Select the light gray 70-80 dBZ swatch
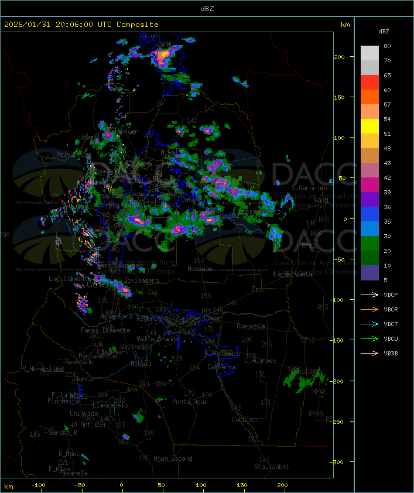Screen dimensions: 414x493 [369, 53]
